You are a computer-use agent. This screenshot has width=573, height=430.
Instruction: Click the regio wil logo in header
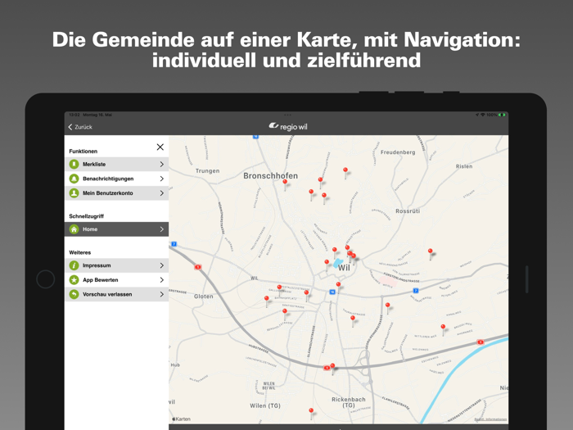(x=288, y=126)
